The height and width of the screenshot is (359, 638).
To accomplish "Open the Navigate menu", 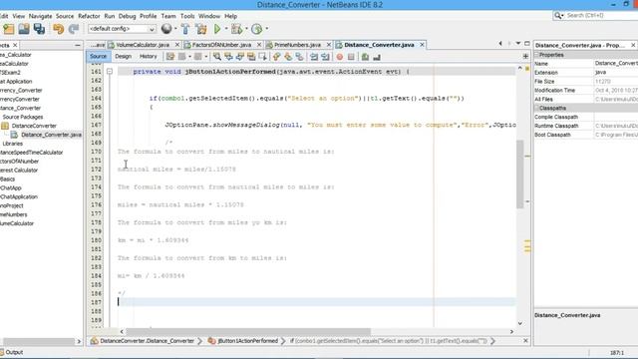I will [40, 16].
